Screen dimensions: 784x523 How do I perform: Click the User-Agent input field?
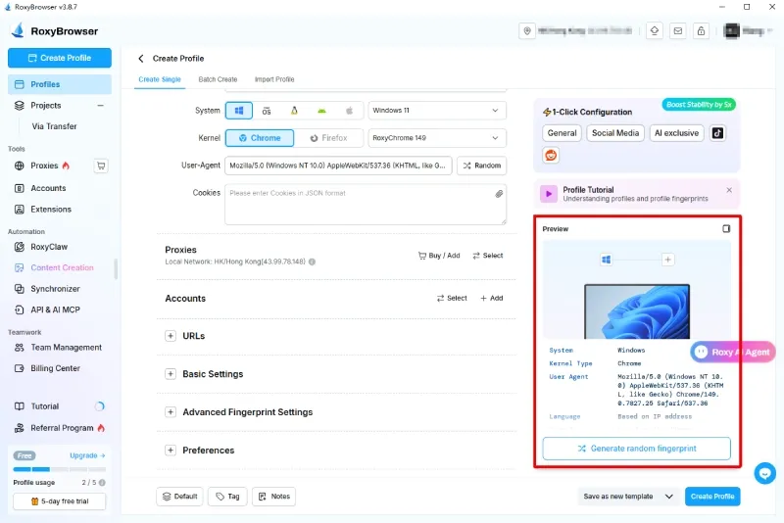338,166
